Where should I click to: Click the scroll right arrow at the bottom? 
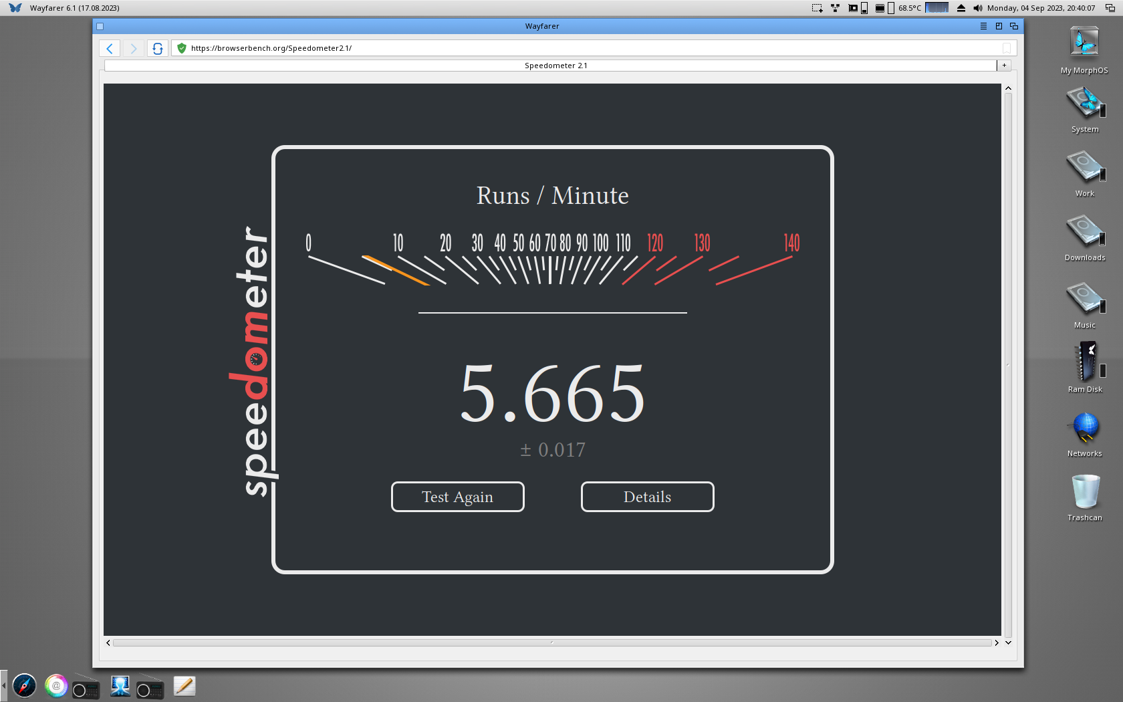click(996, 642)
